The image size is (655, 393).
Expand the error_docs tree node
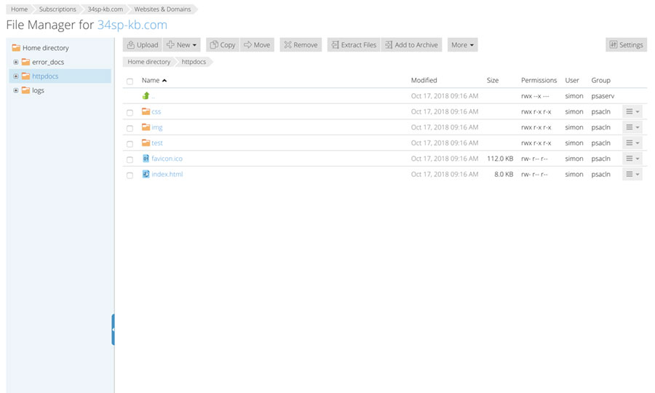pos(16,62)
